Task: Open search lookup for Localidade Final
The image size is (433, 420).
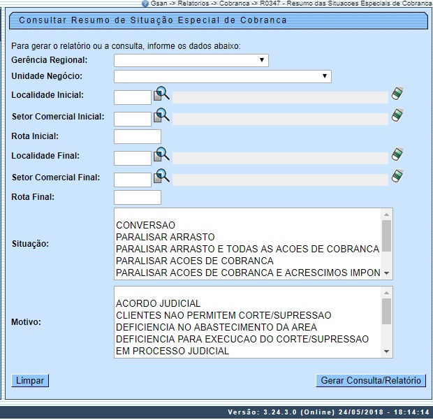Action: pos(161,154)
